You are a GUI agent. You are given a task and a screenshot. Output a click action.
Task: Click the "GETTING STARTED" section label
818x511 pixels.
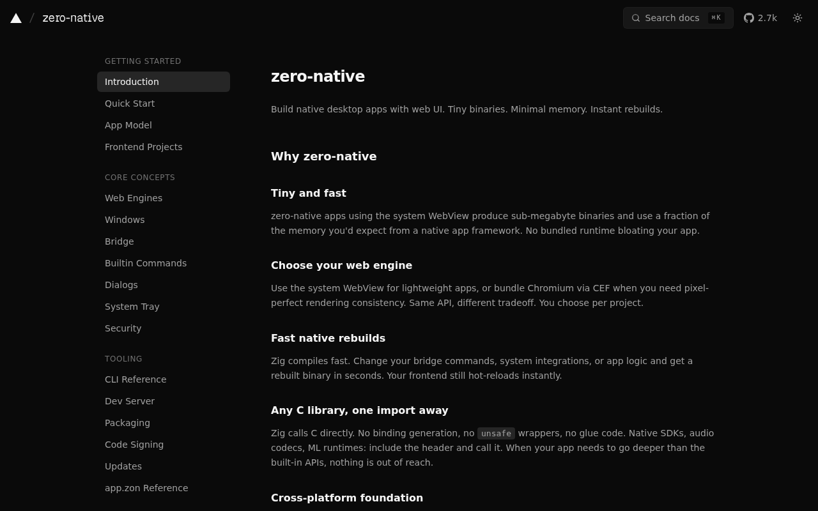143,61
